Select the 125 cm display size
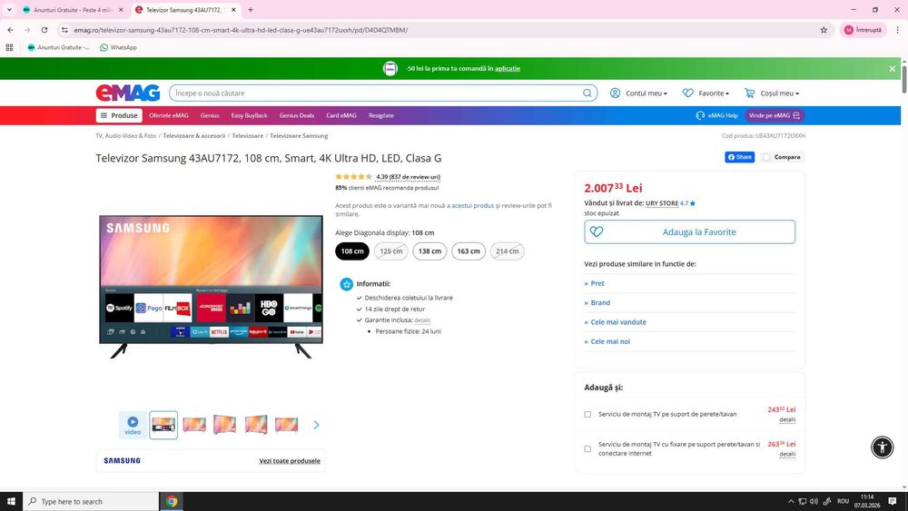The height and width of the screenshot is (511, 908). coord(390,251)
